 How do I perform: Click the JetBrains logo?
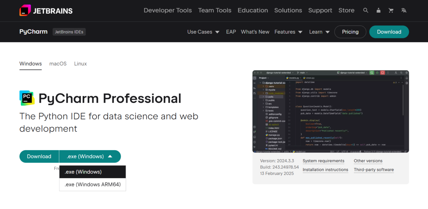(46, 10)
